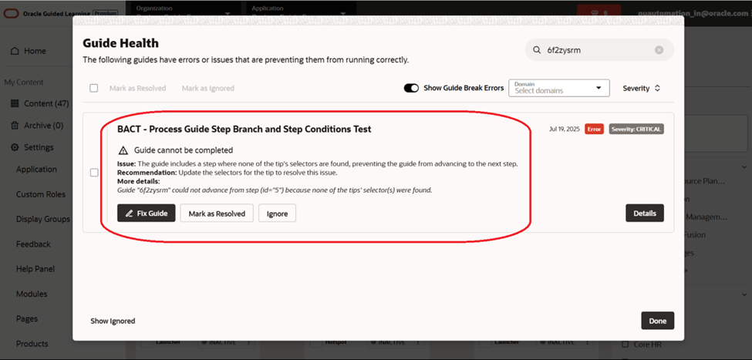Viewport: 752px width, 360px height.
Task: Click the Mark as Resolved toolbar action
Action: click(x=137, y=88)
